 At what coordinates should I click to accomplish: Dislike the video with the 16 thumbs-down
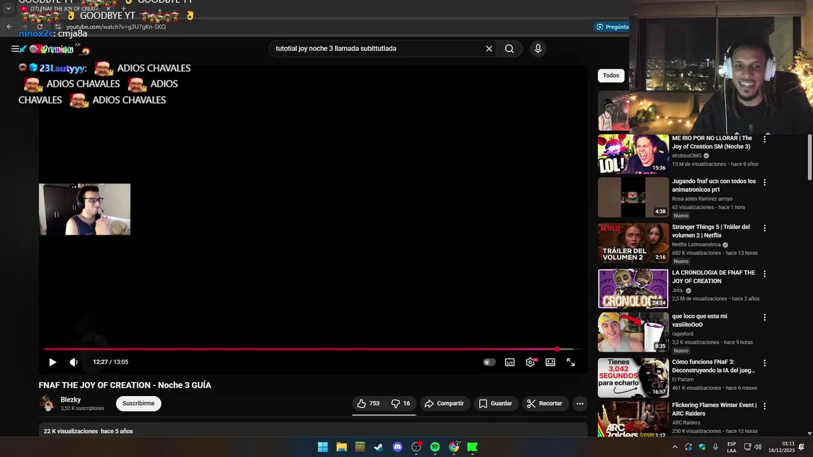point(401,404)
